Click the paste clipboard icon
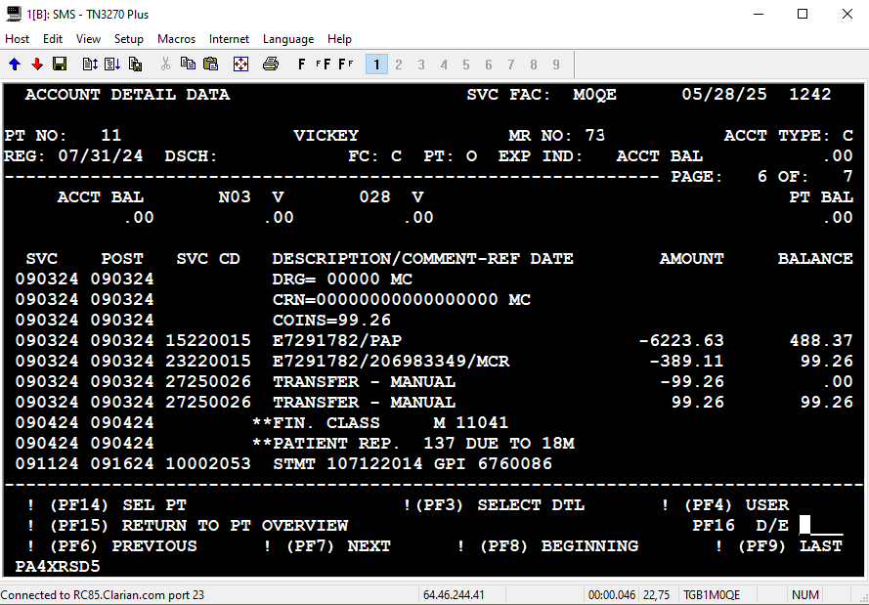This screenshot has height=605, width=869. [210, 65]
